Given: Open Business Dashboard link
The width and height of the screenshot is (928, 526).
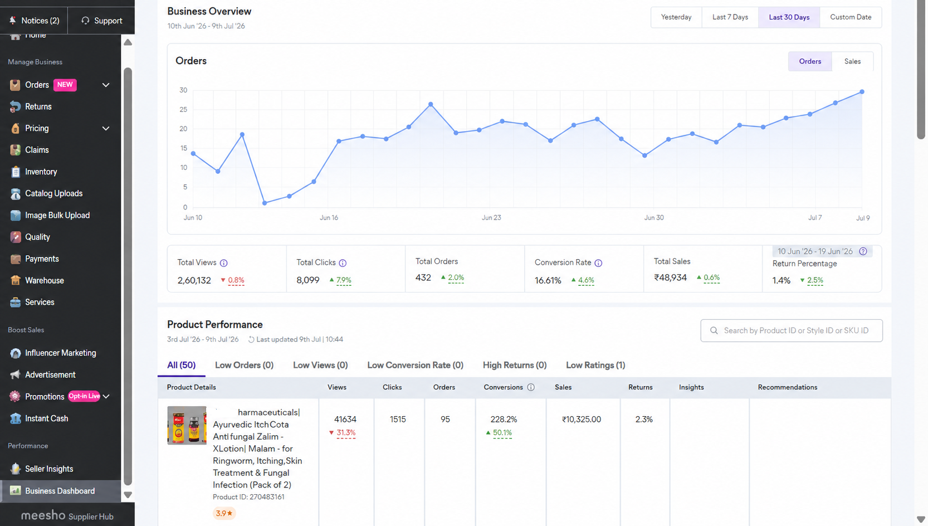Looking at the screenshot, I should click(x=60, y=491).
